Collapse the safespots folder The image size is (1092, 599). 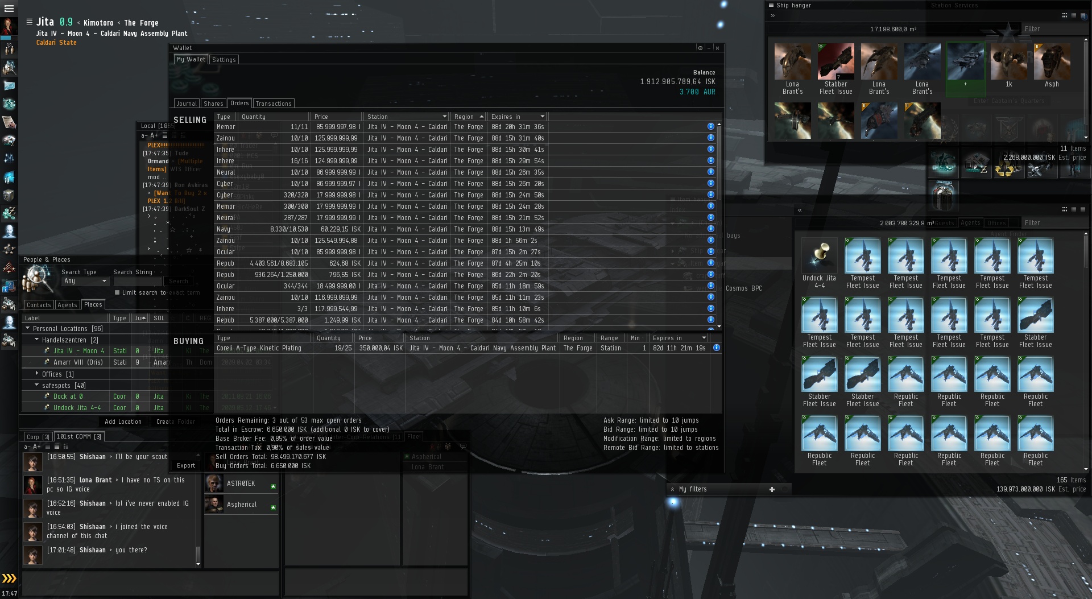tap(37, 385)
